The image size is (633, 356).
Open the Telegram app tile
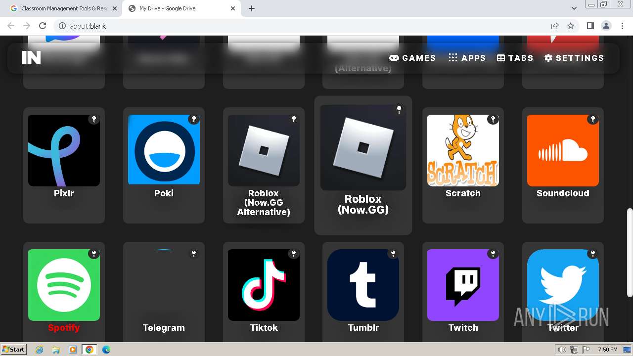(164, 292)
